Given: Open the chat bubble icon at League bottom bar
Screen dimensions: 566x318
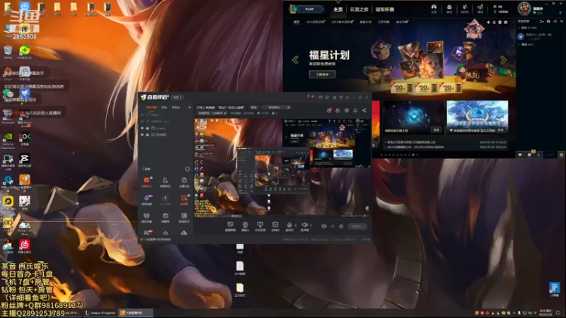Looking at the screenshot, I should (520, 155).
